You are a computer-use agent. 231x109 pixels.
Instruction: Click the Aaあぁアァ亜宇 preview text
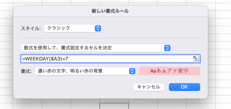(169, 71)
